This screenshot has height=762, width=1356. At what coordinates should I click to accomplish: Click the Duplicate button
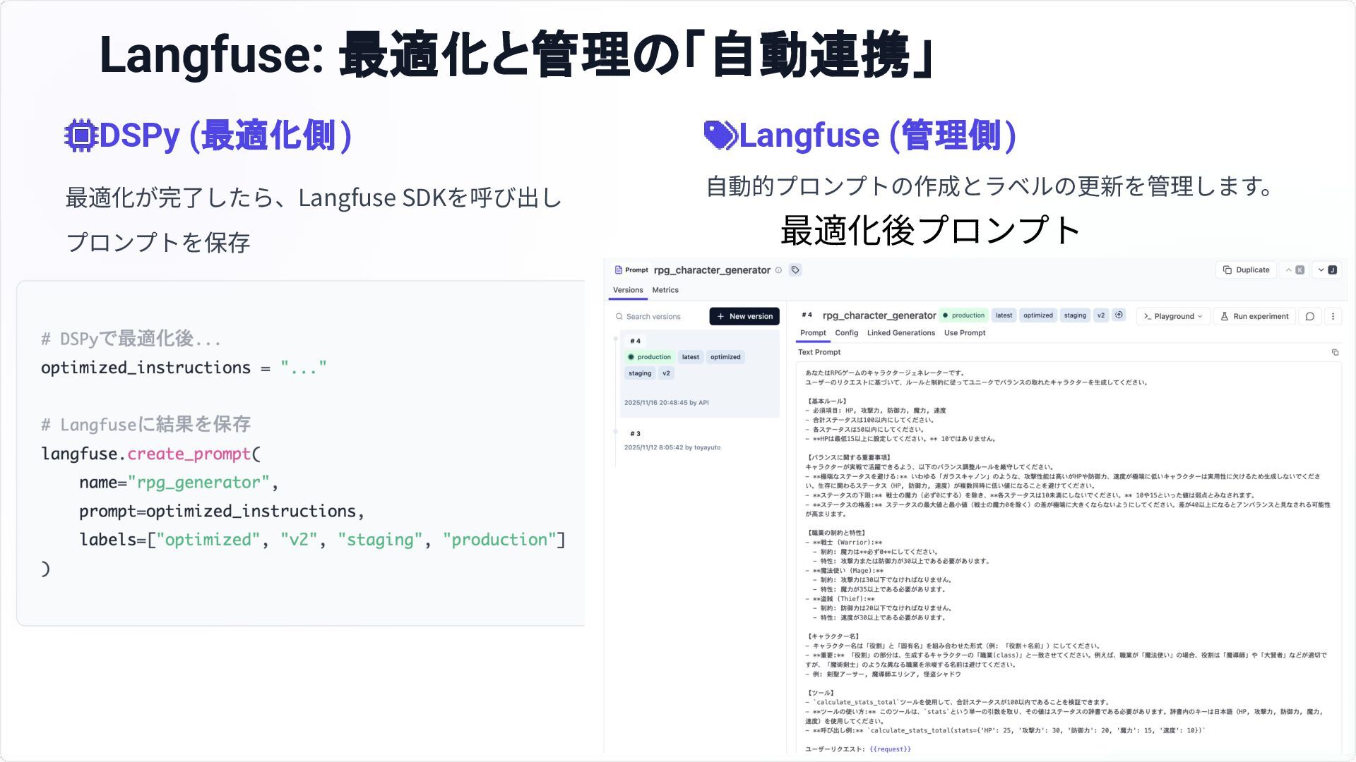[1246, 270]
